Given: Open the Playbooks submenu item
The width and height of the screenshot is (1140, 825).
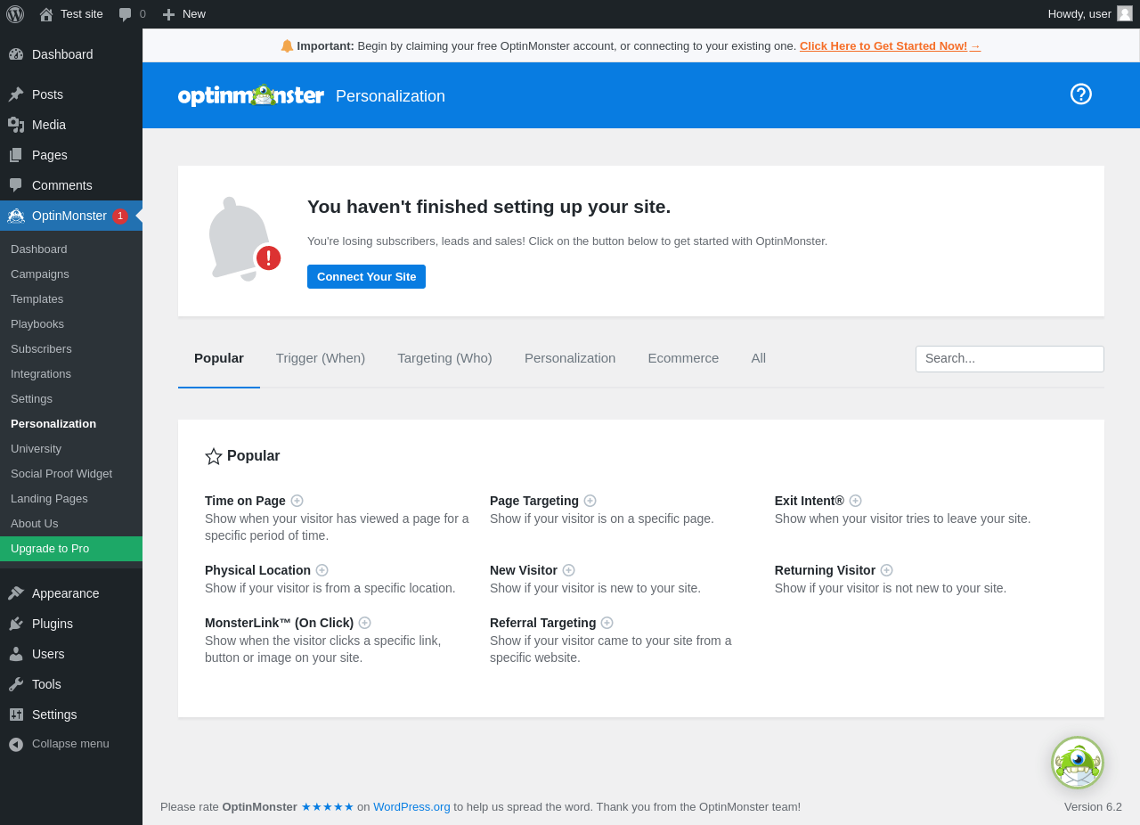Looking at the screenshot, I should 71,324.
